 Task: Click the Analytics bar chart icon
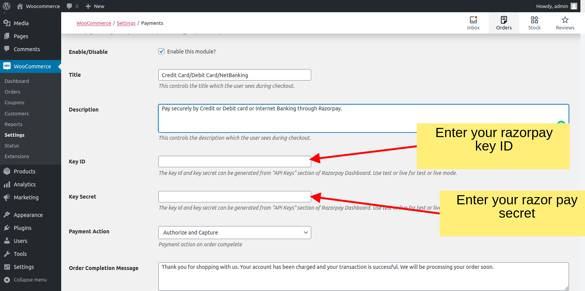coord(7,184)
